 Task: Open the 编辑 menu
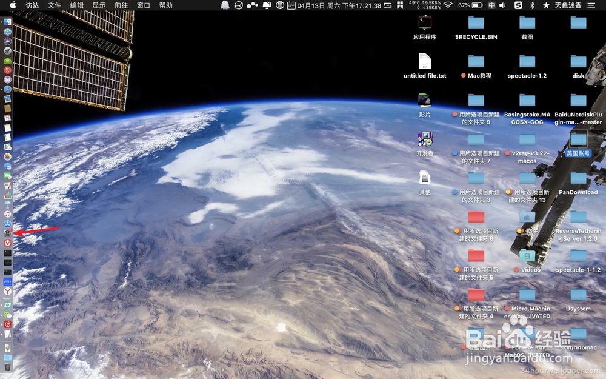point(77,5)
